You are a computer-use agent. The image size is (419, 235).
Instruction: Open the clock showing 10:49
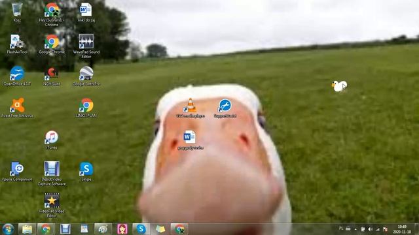[402, 229]
